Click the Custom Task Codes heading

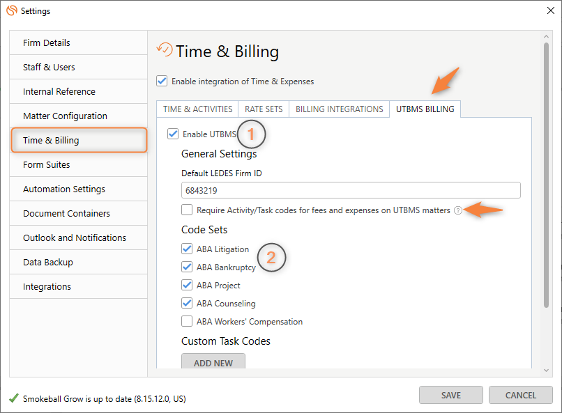(x=226, y=341)
